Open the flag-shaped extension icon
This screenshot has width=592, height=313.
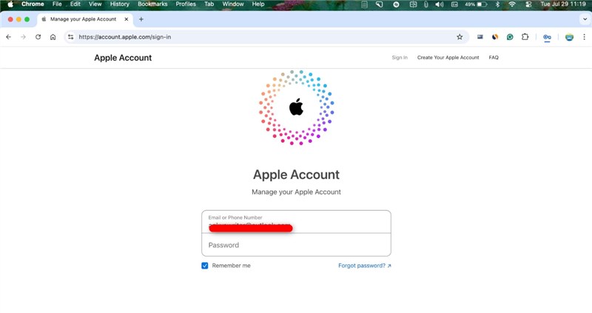click(480, 37)
